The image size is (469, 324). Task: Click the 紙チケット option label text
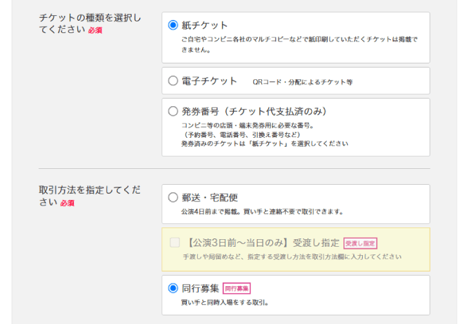205,26
